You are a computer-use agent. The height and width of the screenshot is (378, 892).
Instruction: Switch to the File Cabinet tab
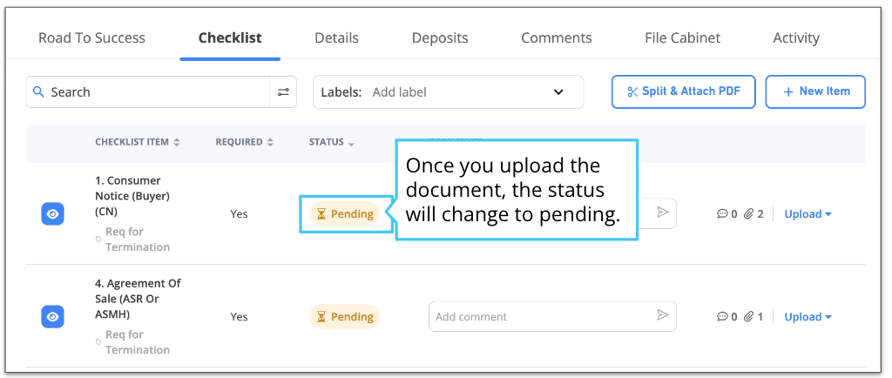(682, 38)
